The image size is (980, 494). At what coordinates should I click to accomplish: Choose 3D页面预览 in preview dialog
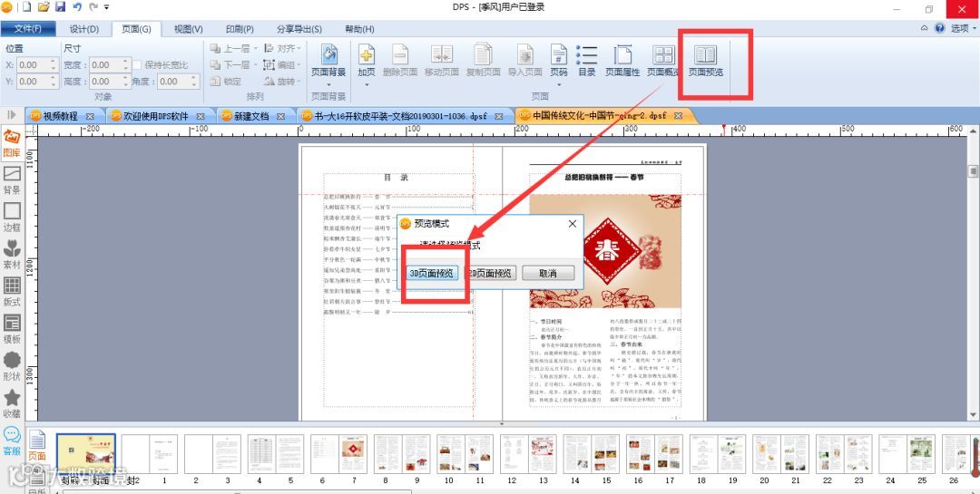click(x=433, y=273)
